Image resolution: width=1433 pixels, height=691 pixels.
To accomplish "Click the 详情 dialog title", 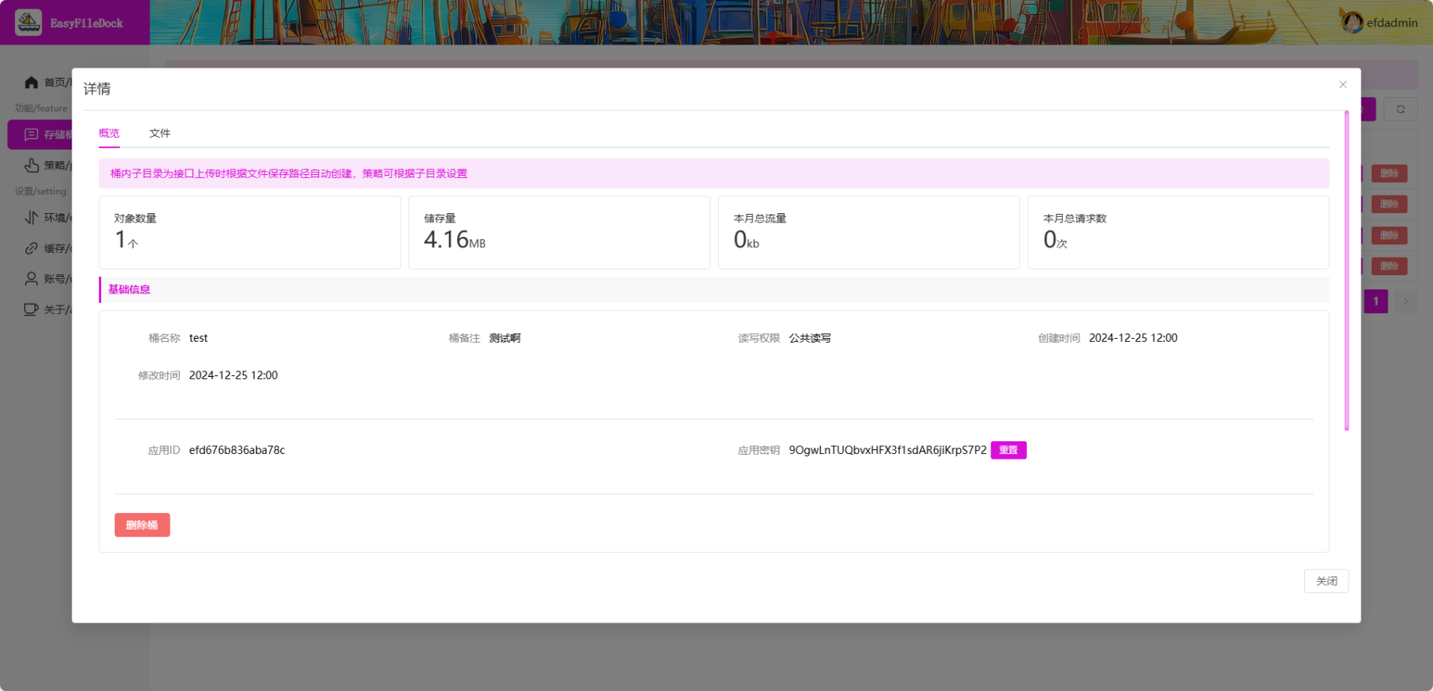I will tap(97, 89).
